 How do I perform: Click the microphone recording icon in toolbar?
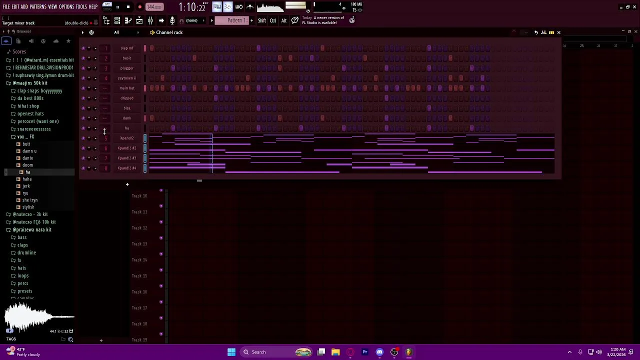click(x=172, y=20)
